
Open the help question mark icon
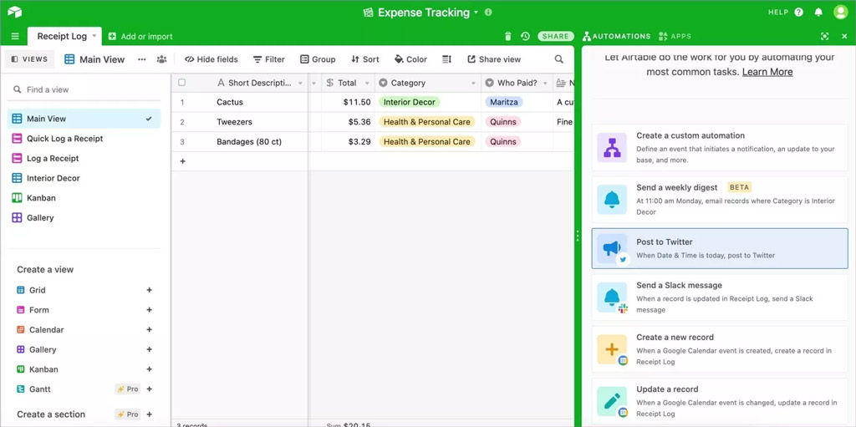coord(798,12)
